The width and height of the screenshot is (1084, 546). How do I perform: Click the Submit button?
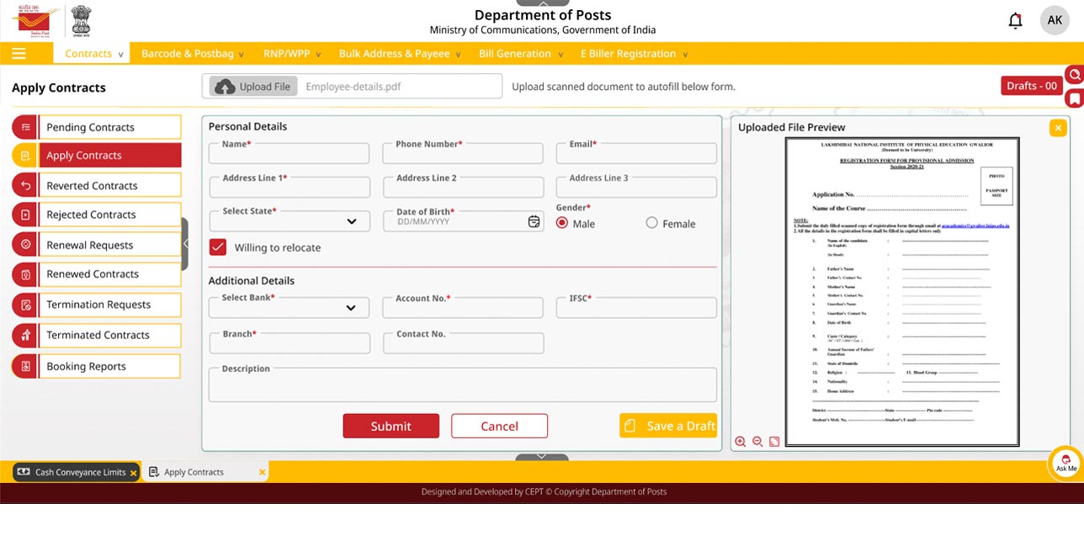(391, 426)
